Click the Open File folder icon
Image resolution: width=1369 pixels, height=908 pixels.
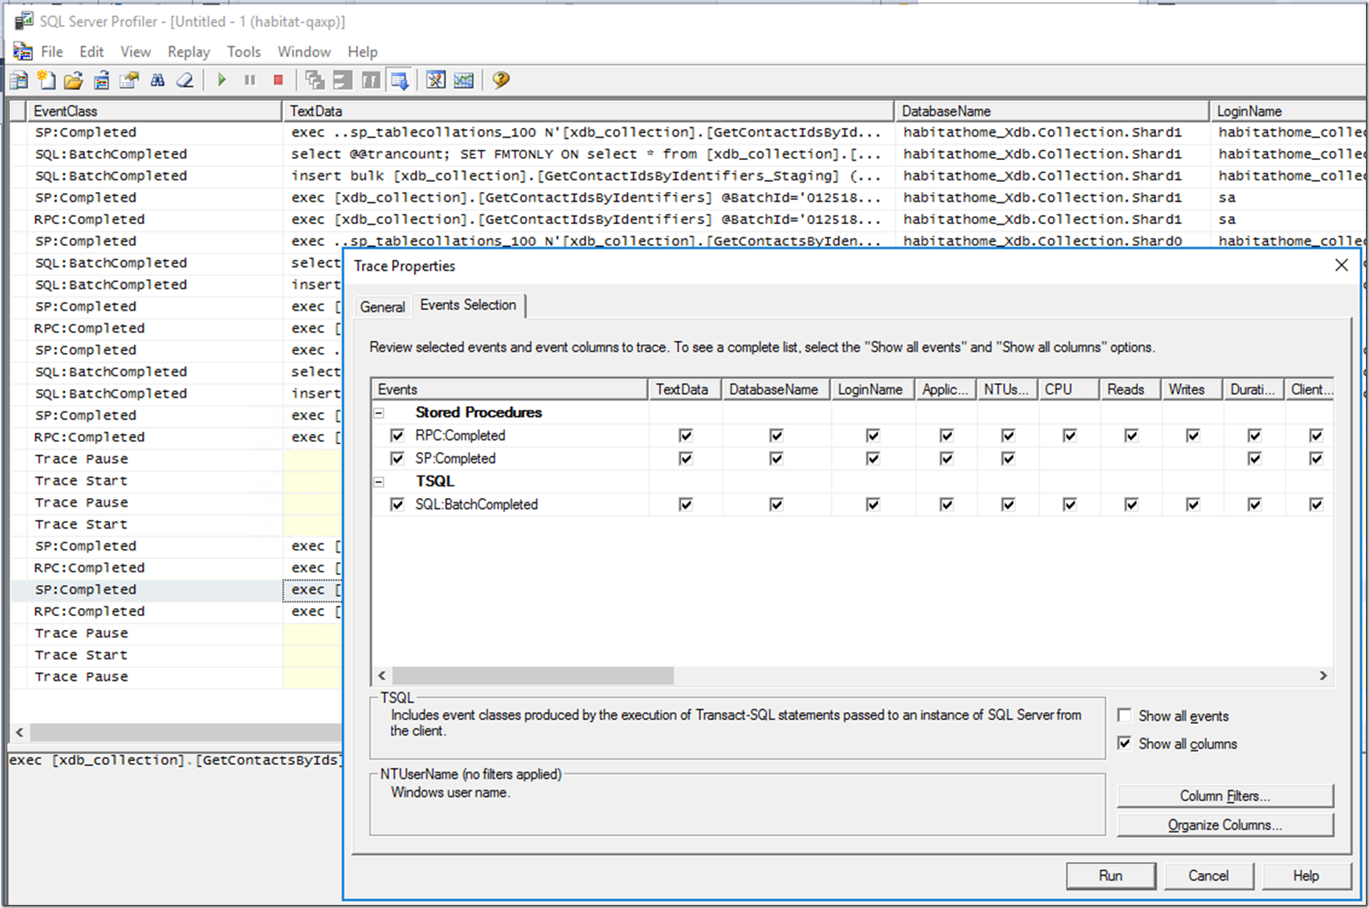[73, 80]
